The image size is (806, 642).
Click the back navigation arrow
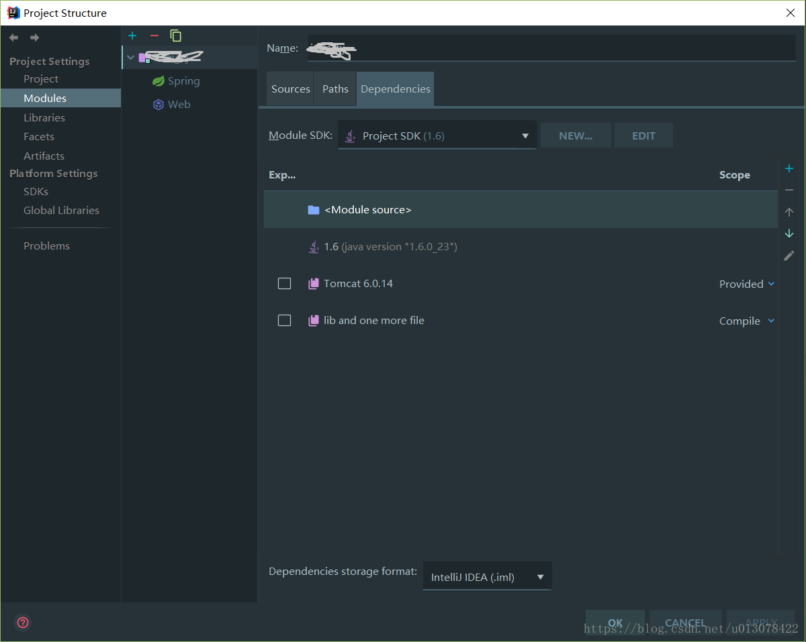point(13,38)
